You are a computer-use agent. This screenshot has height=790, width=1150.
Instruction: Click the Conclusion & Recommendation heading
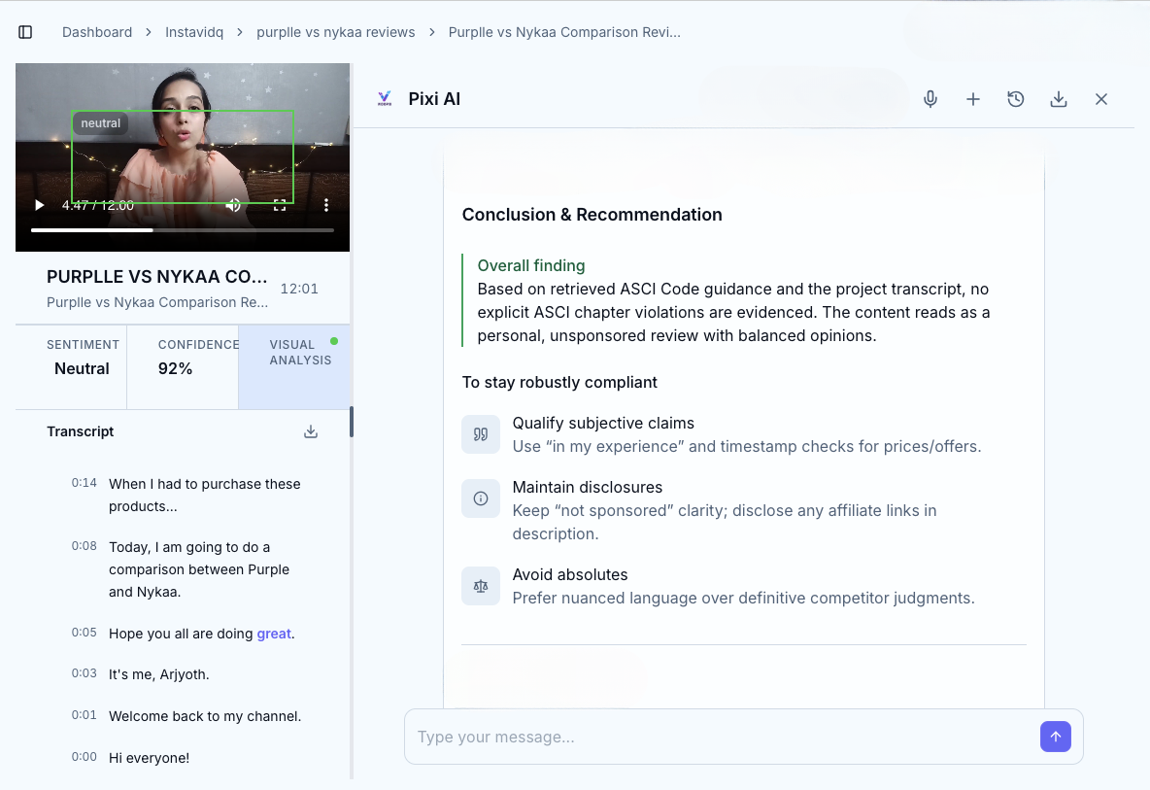pos(592,214)
